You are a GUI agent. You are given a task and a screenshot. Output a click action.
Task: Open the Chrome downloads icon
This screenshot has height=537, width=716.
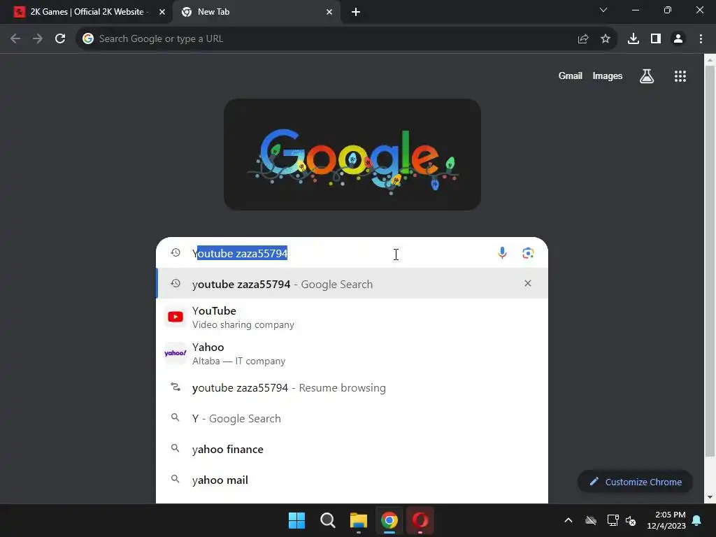click(x=633, y=39)
